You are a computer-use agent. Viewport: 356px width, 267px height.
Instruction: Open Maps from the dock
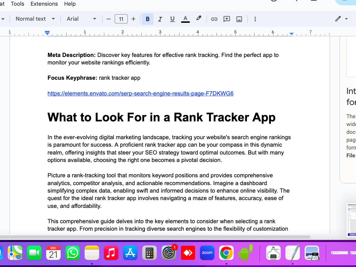pyautogui.click(x=15, y=253)
